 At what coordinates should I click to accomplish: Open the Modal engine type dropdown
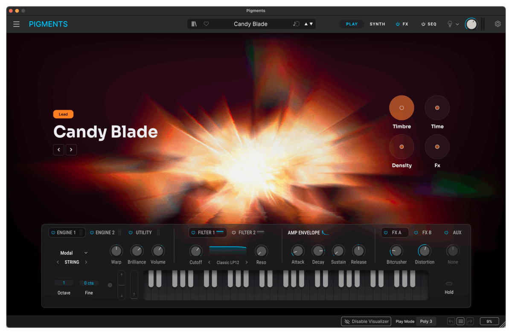(x=73, y=253)
